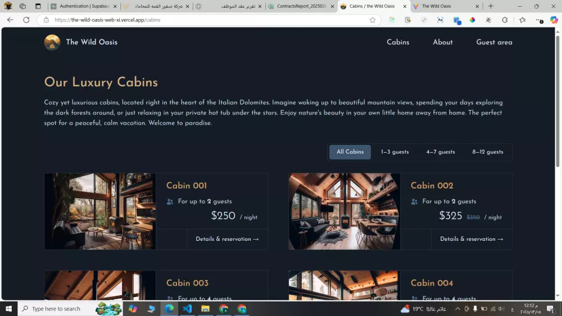Click Cabin 002 photo thumbnail
The height and width of the screenshot is (316, 562).
(345, 211)
